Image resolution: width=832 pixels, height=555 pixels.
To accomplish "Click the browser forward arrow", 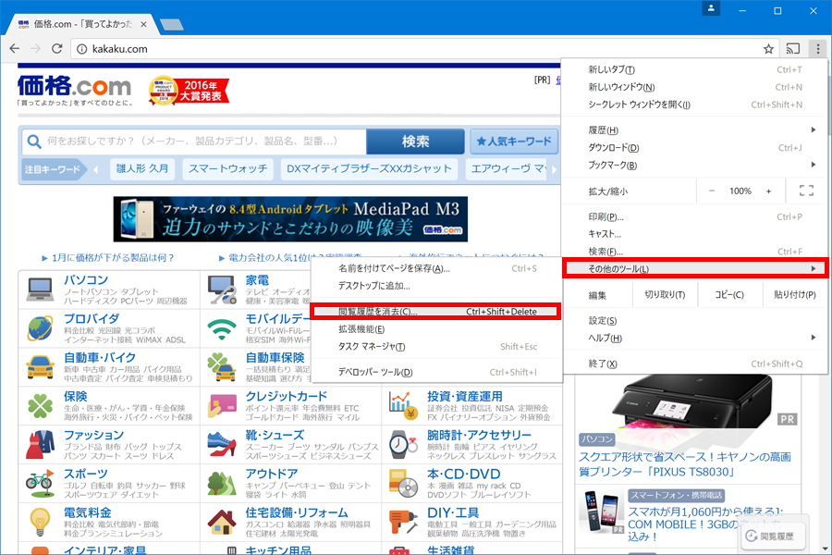I will point(35,49).
